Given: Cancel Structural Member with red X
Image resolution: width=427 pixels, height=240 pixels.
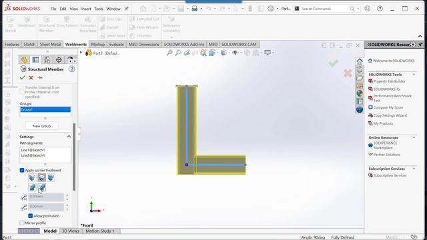Looking at the screenshot, I should tap(31, 77).
